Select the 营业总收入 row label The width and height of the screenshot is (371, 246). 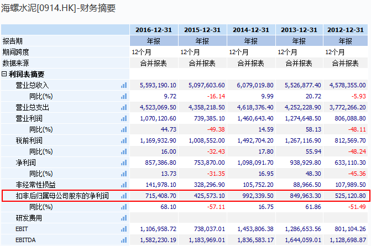[x=33, y=85]
